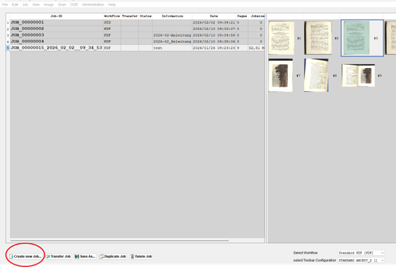Click the job list horizontal scrollbar
396x267 pixels.
pyautogui.click(x=118, y=241)
